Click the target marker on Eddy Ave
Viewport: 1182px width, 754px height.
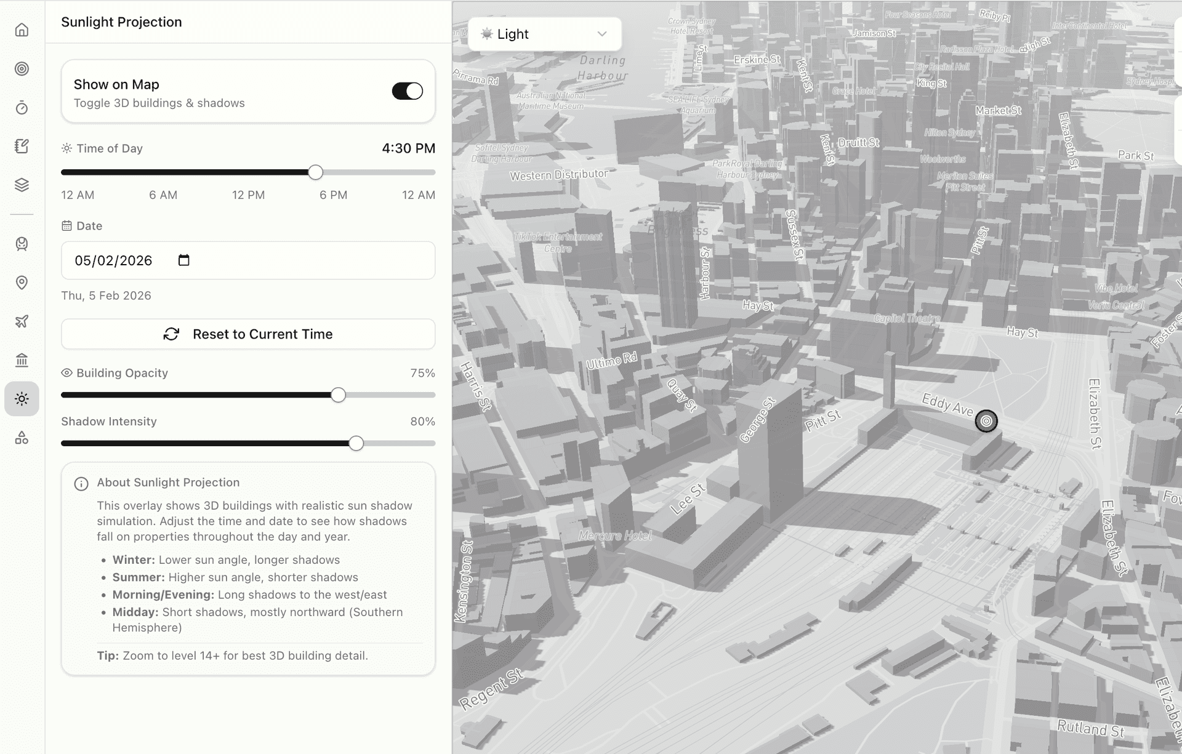pyautogui.click(x=986, y=421)
